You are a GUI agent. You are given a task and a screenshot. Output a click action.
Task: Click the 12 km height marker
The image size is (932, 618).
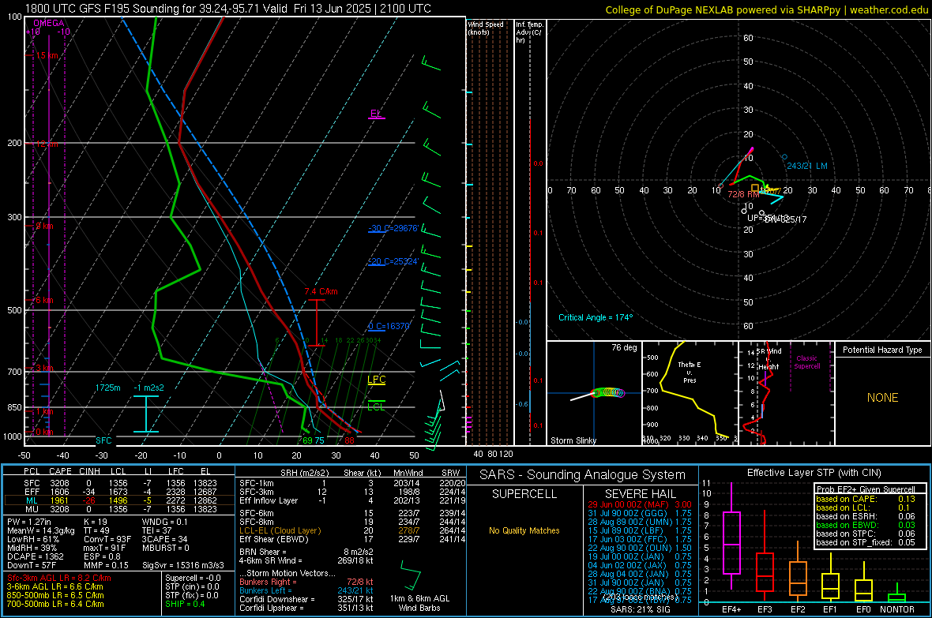point(47,144)
